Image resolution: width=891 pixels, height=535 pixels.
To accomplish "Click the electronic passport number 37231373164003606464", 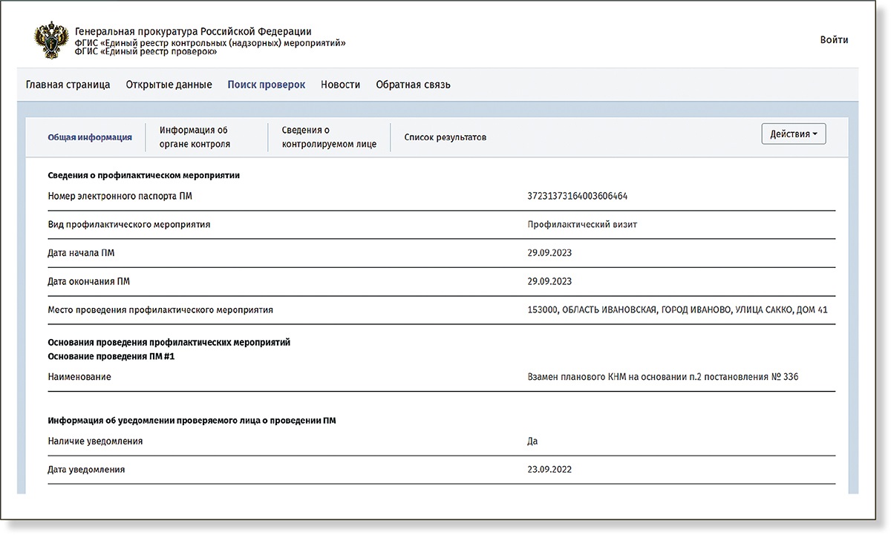I will [578, 197].
